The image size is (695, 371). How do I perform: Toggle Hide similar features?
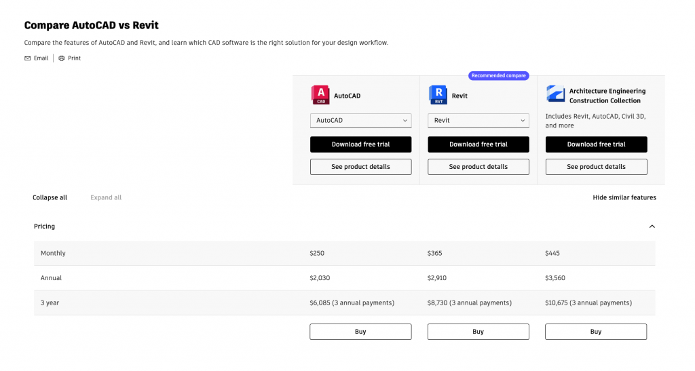point(624,198)
